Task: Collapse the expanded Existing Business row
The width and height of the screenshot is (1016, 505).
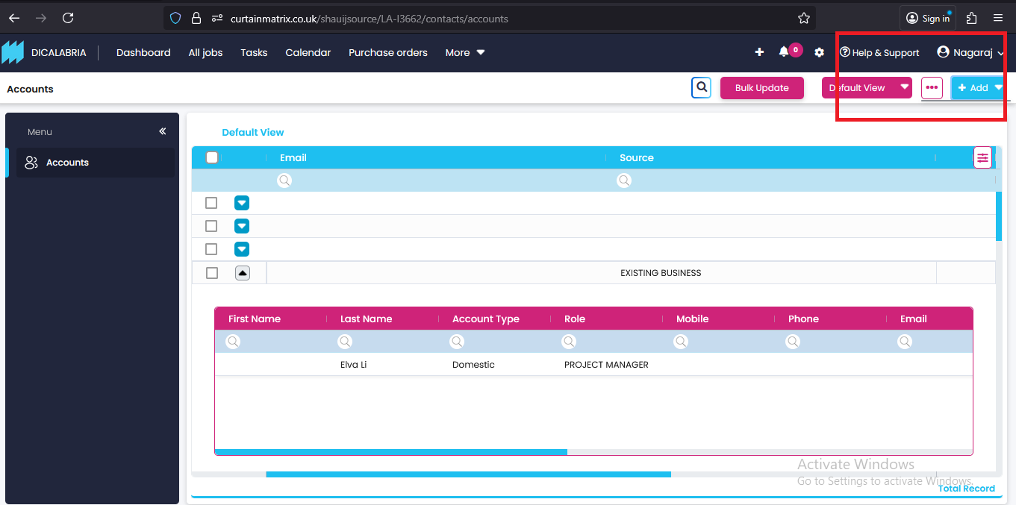Action: click(x=242, y=273)
